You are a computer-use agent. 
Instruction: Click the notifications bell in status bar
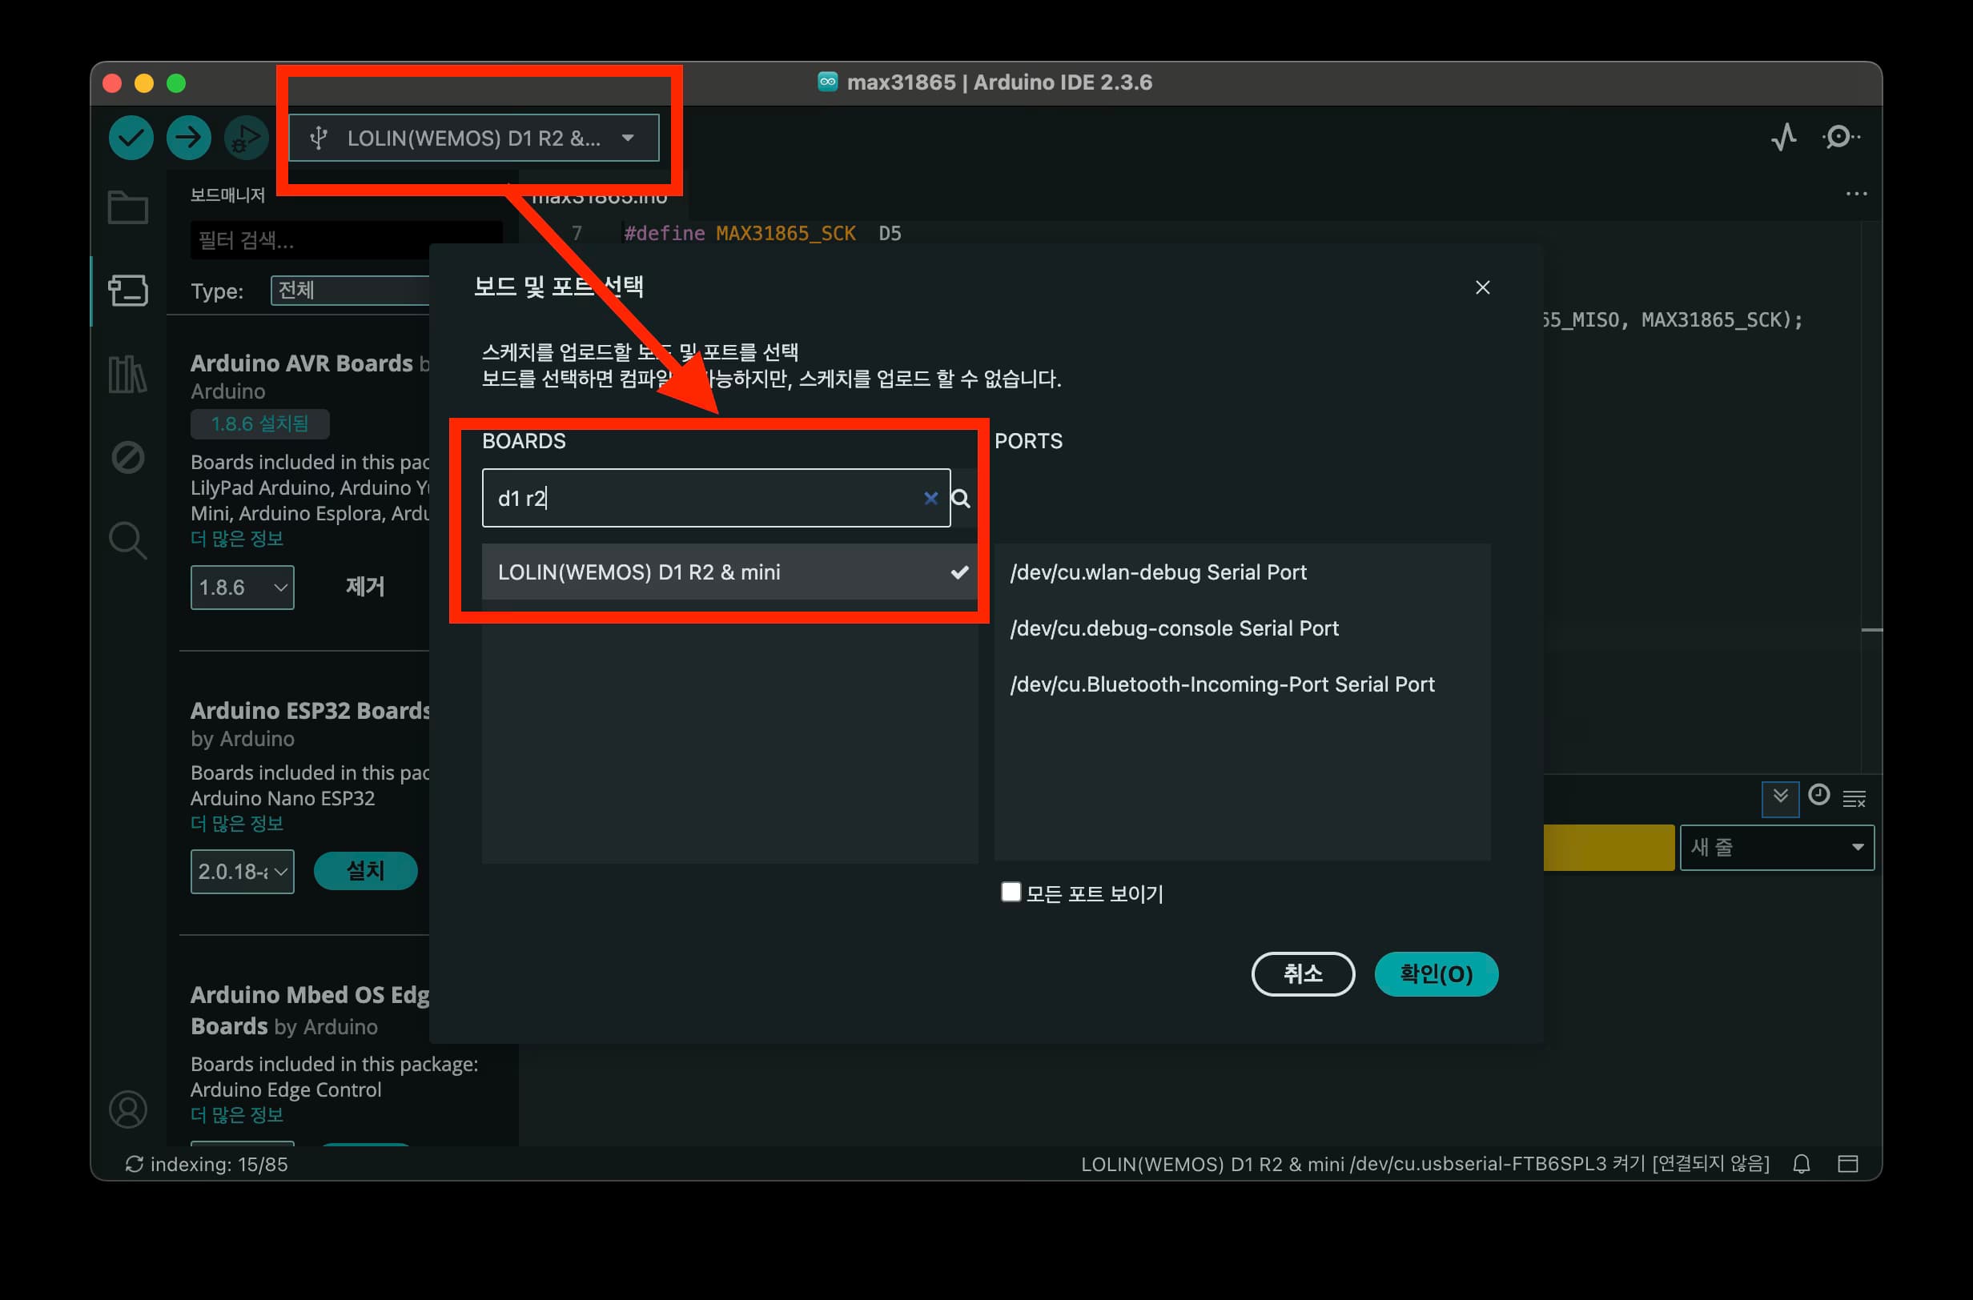1802,1164
